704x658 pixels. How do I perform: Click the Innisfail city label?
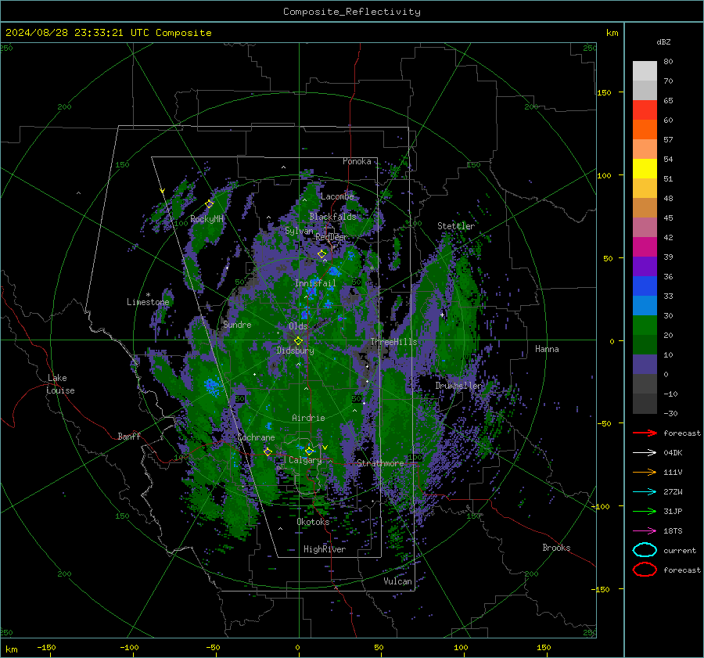point(315,283)
